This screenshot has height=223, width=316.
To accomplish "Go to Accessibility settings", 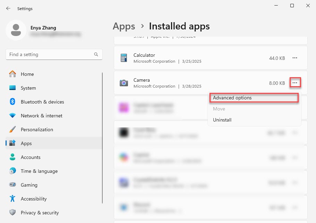I will pos(33,199).
